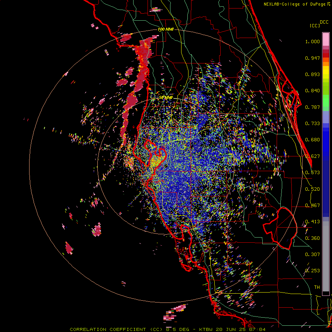Select the 0.307 scale value
332x332 pixels.
312,255
